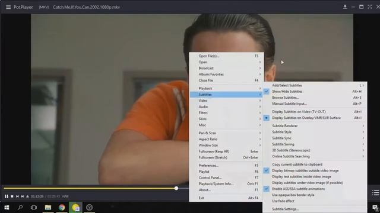Viewport: 380px width, 213px height.
Task: Click the pin-on-top icon in title bar
Action: click(345, 7)
